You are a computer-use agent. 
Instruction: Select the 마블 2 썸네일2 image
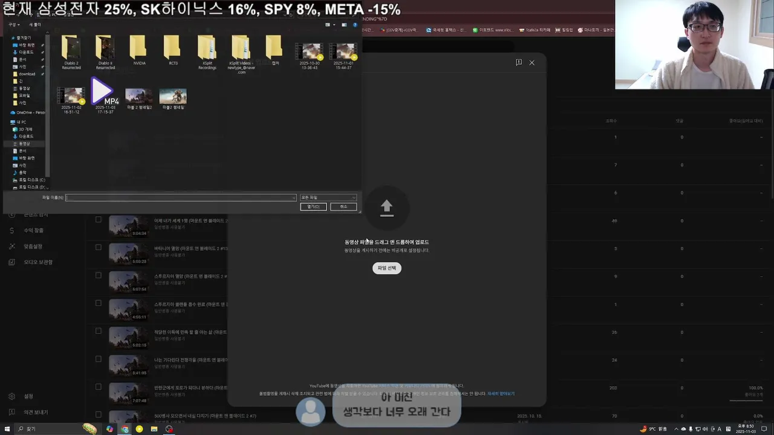tap(139, 99)
